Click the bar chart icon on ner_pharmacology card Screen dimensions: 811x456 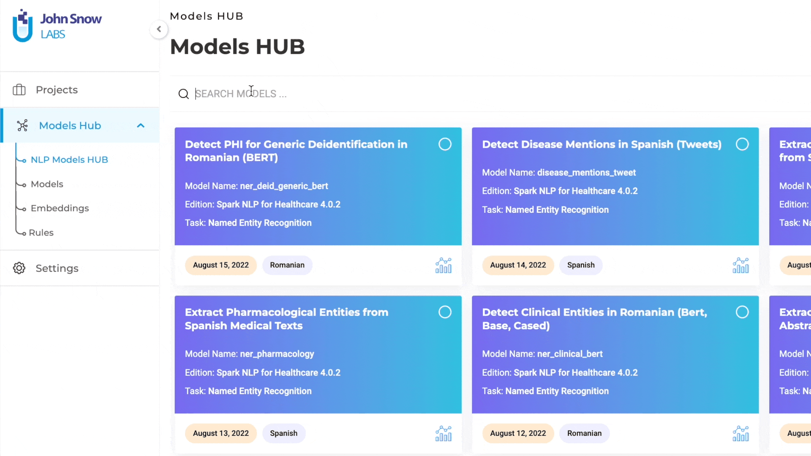[x=444, y=433]
